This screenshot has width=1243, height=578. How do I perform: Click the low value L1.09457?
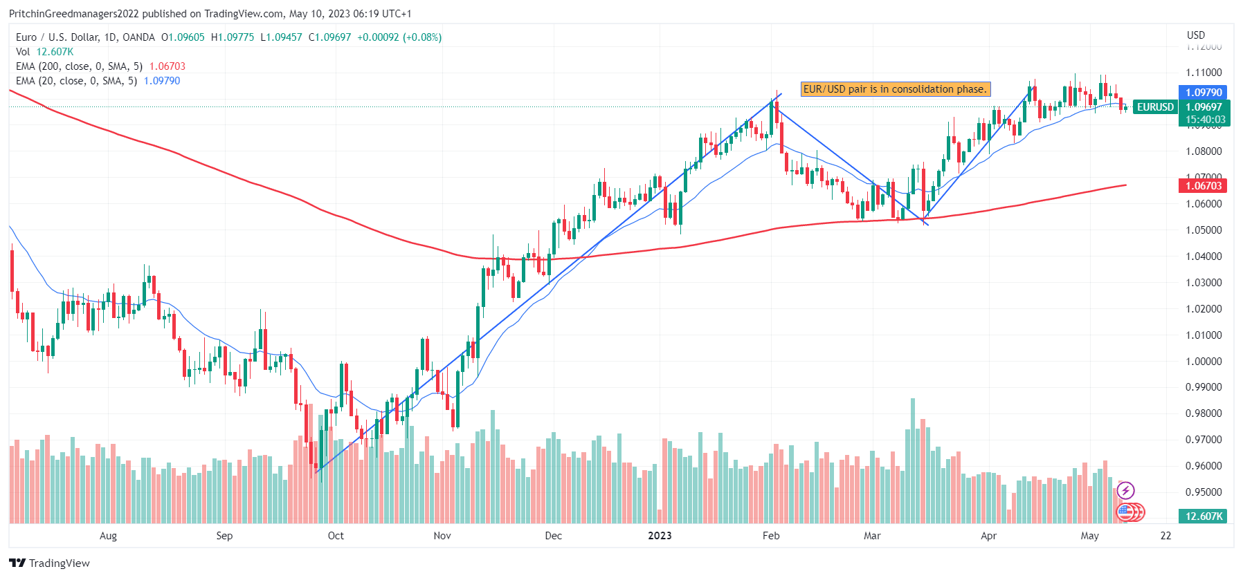(x=281, y=37)
